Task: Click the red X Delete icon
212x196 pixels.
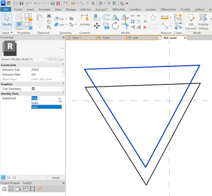Action: click(145, 27)
